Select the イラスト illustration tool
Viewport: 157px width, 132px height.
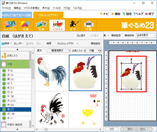coord(57,25)
